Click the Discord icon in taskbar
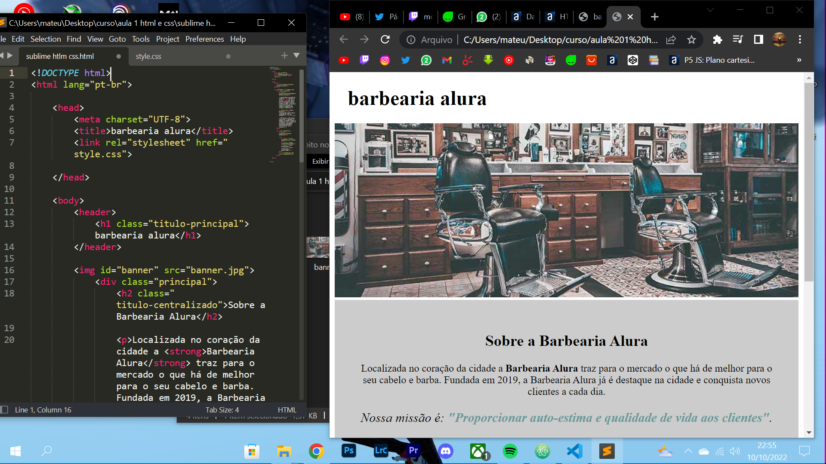 pos(446,450)
